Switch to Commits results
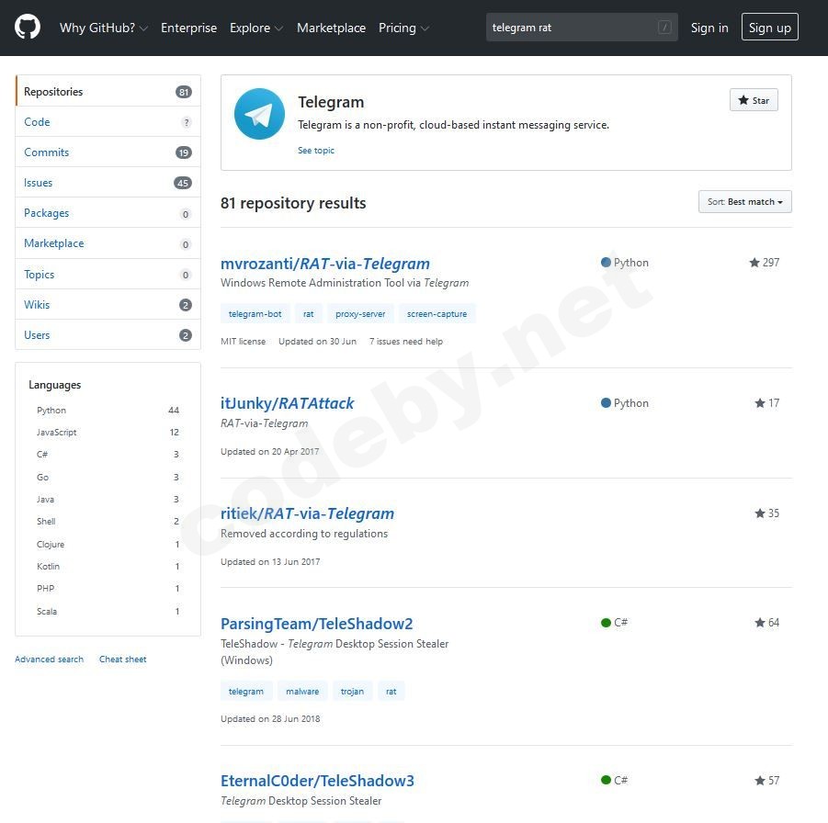The image size is (828, 823). click(x=108, y=152)
